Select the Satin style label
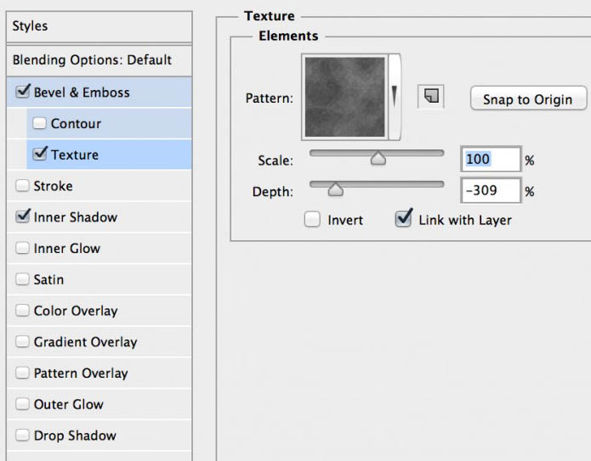591x461 pixels. click(x=48, y=280)
